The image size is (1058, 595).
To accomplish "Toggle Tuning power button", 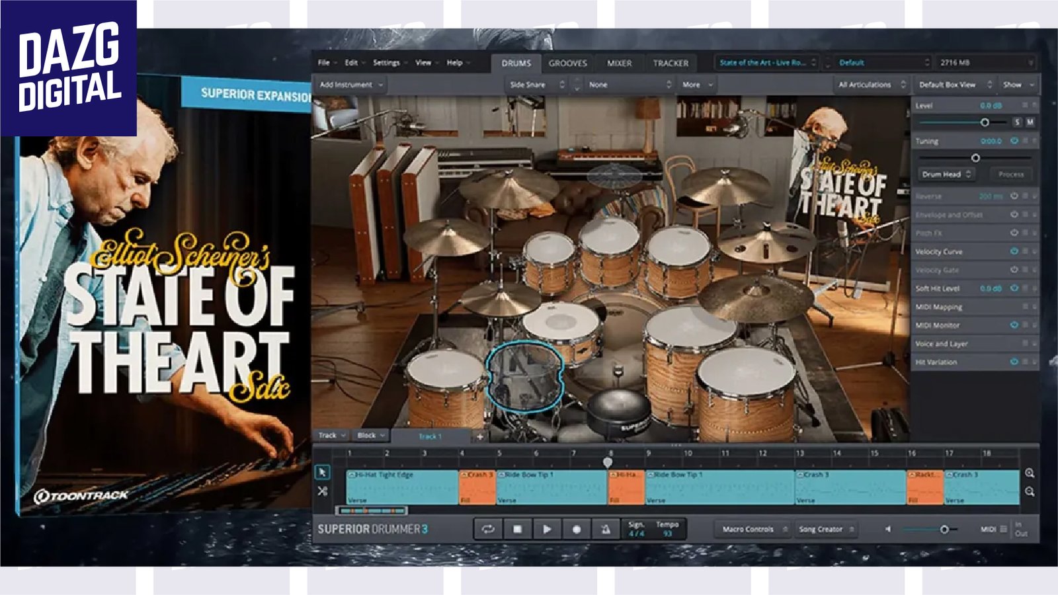I will tap(1014, 141).
